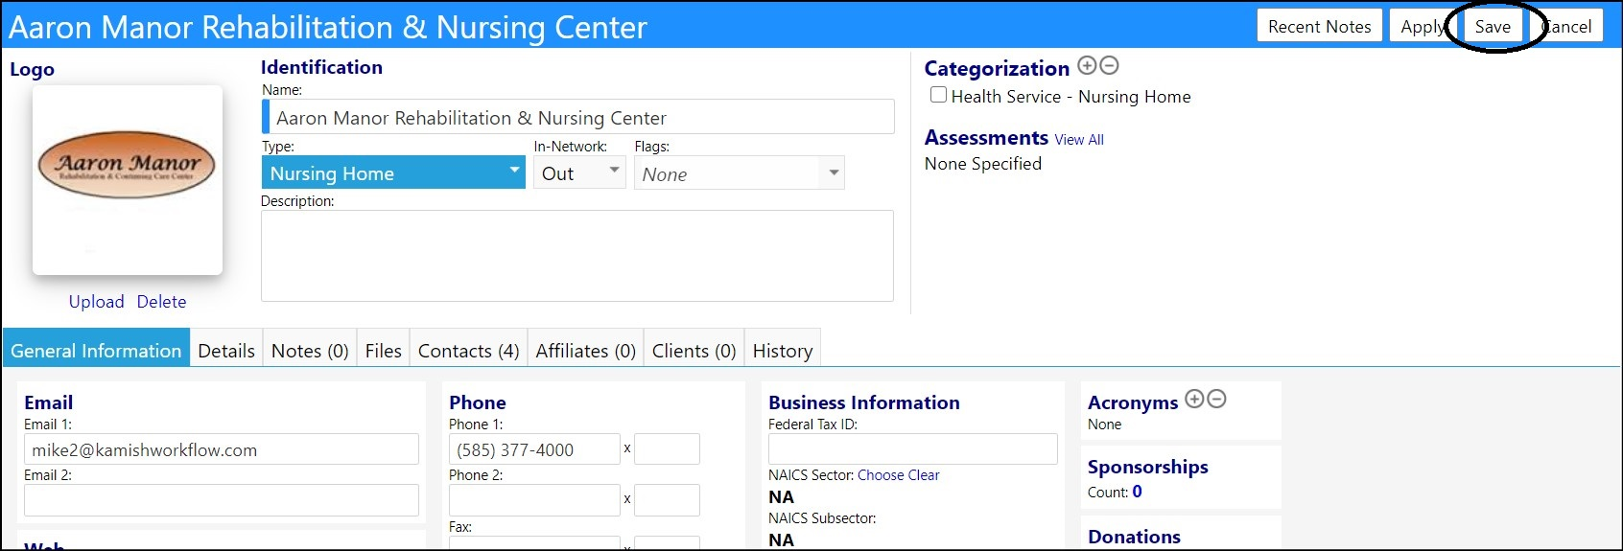Focus the Email 1 field

click(x=222, y=449)
